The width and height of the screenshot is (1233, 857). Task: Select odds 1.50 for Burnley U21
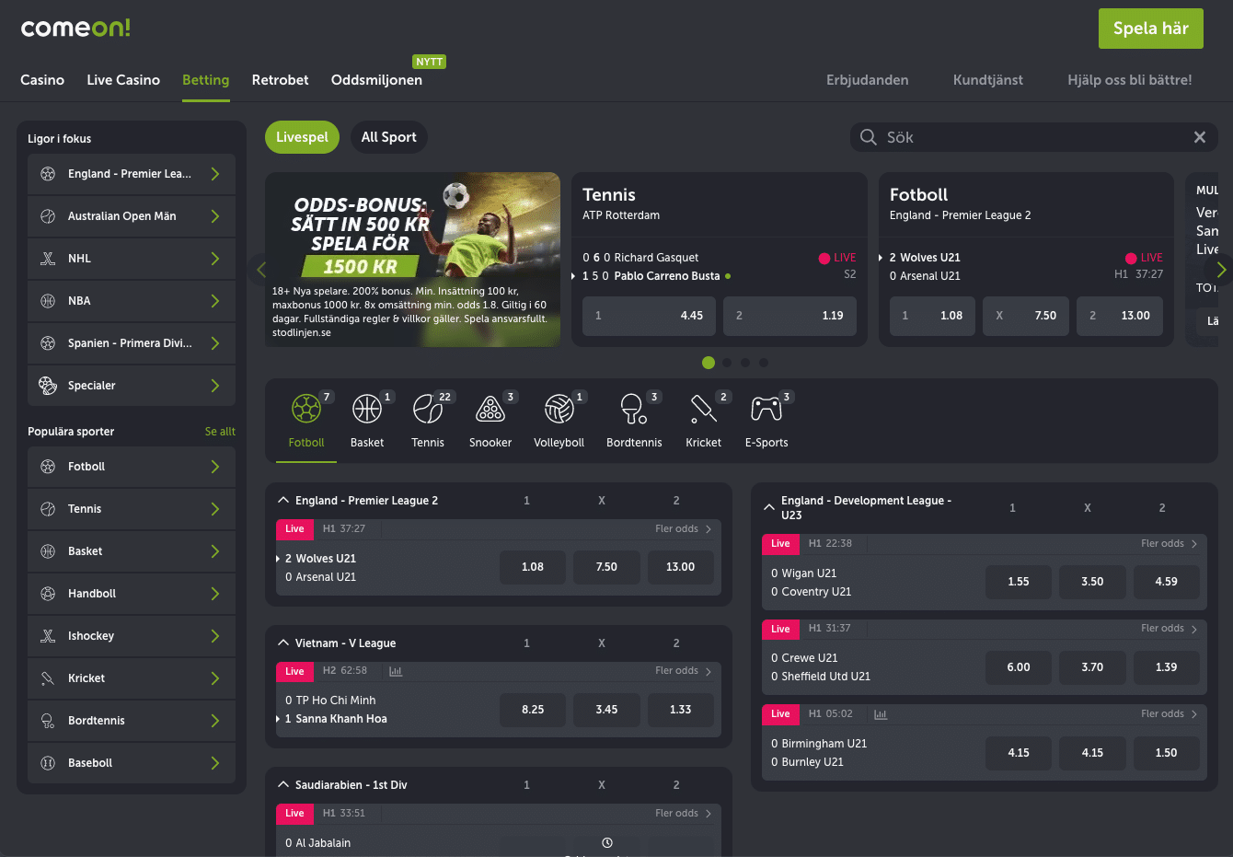pyautogui.click(x=1166, y=753)
